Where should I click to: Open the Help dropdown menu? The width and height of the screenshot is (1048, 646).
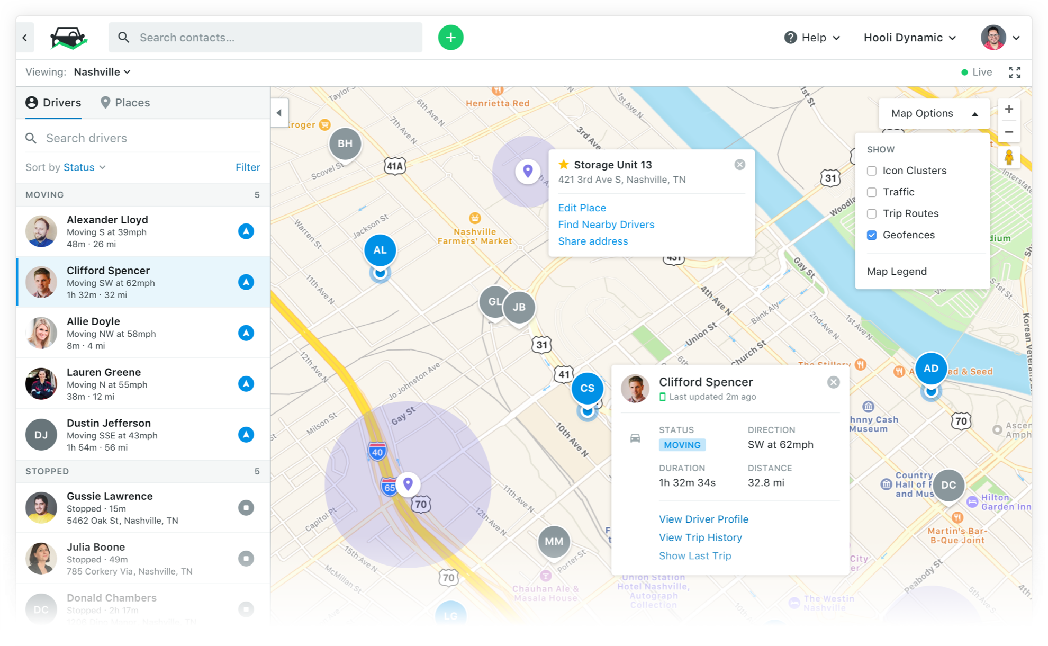click(x=812, y=38)
